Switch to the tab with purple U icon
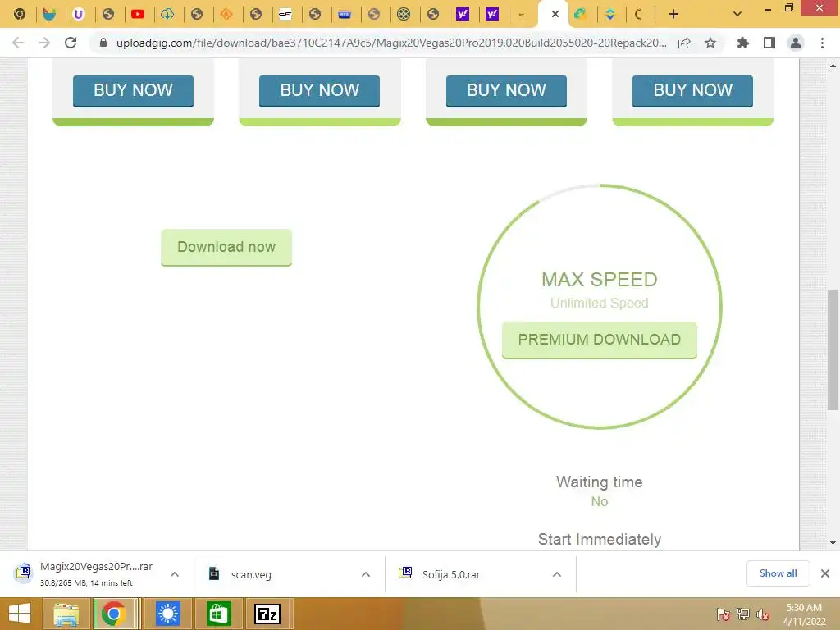This screenshot has height=630, width=840. [x=79, y=14]
